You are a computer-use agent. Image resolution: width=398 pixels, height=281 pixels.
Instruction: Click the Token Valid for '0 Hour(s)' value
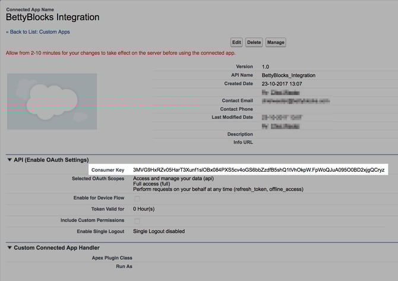coord(144,209)
